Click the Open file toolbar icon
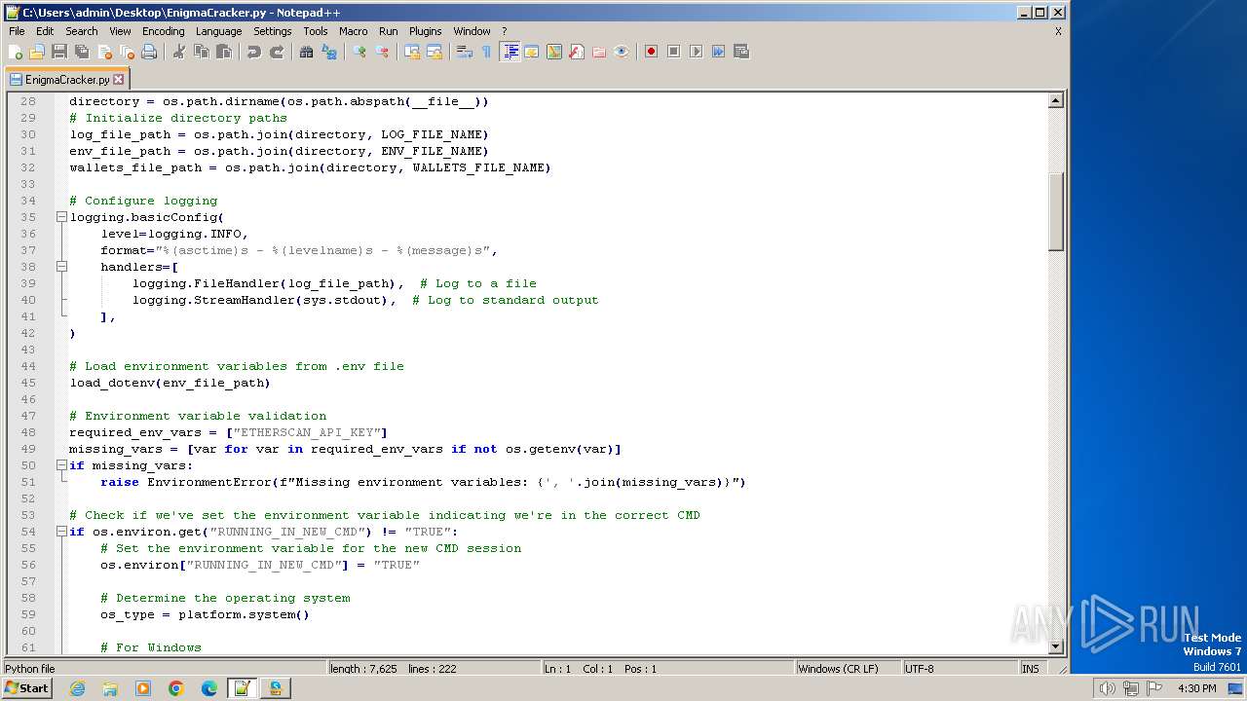This screenshot has width=1247, height=701. pyautogui.click(x=37, y=52)
